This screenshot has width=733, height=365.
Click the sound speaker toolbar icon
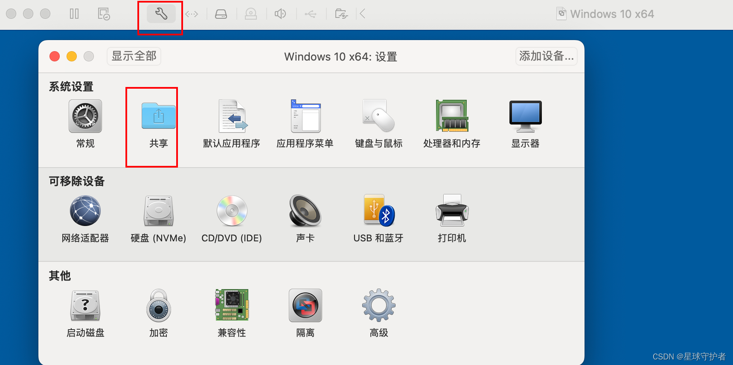click(280, 14)
